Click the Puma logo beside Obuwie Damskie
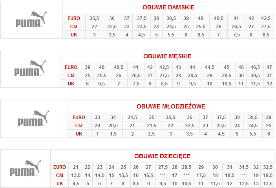This screenshot has height=188, width=276. [x=31, y=20]
